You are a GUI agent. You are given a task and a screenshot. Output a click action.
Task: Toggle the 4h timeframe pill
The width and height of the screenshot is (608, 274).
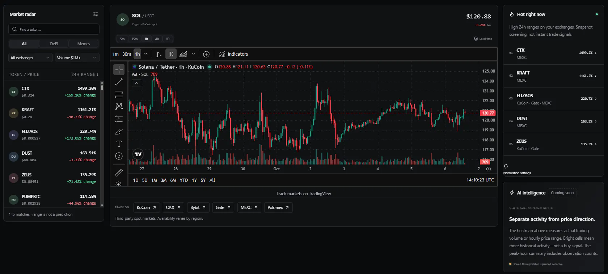(x=157, y=39)
